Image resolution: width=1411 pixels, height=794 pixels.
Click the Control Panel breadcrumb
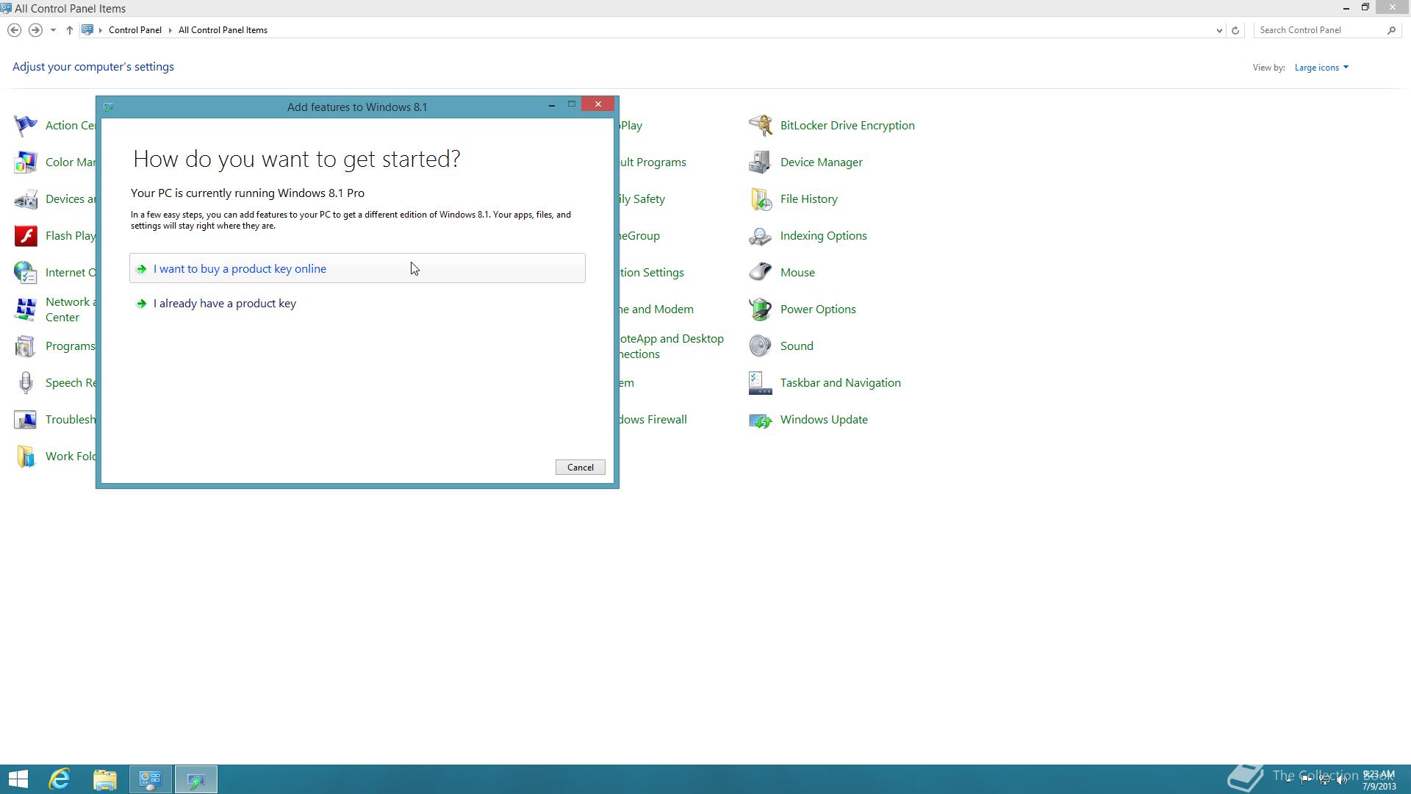point(135,30)
